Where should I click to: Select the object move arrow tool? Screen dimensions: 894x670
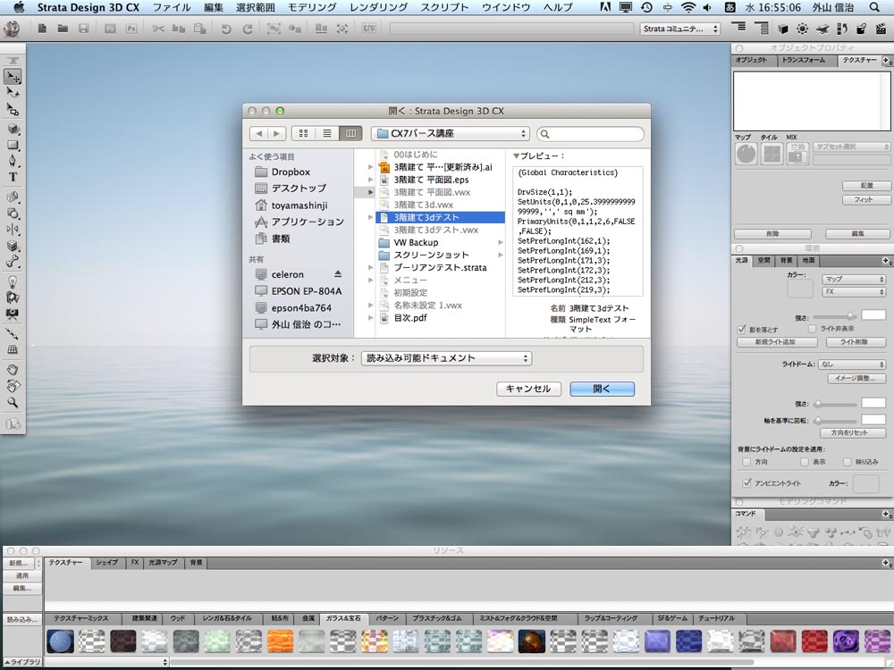click(13, 76)
